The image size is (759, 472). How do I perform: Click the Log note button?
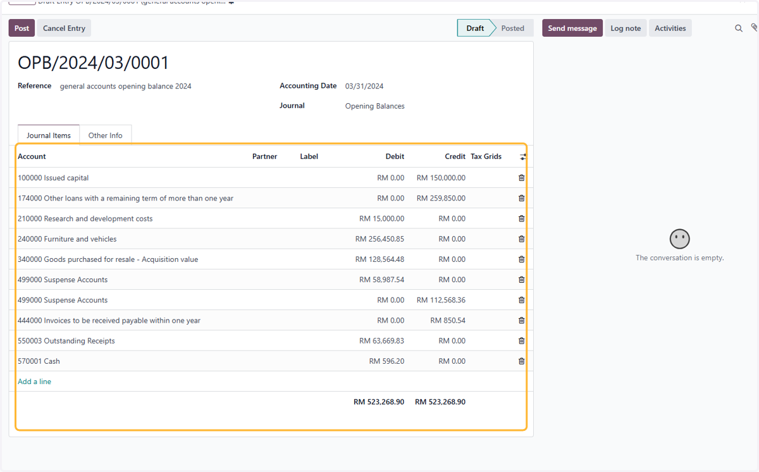(x=626, y=28)
